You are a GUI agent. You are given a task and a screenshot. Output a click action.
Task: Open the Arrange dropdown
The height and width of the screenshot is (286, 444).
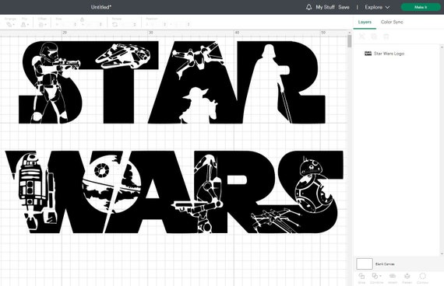point(10,25)
